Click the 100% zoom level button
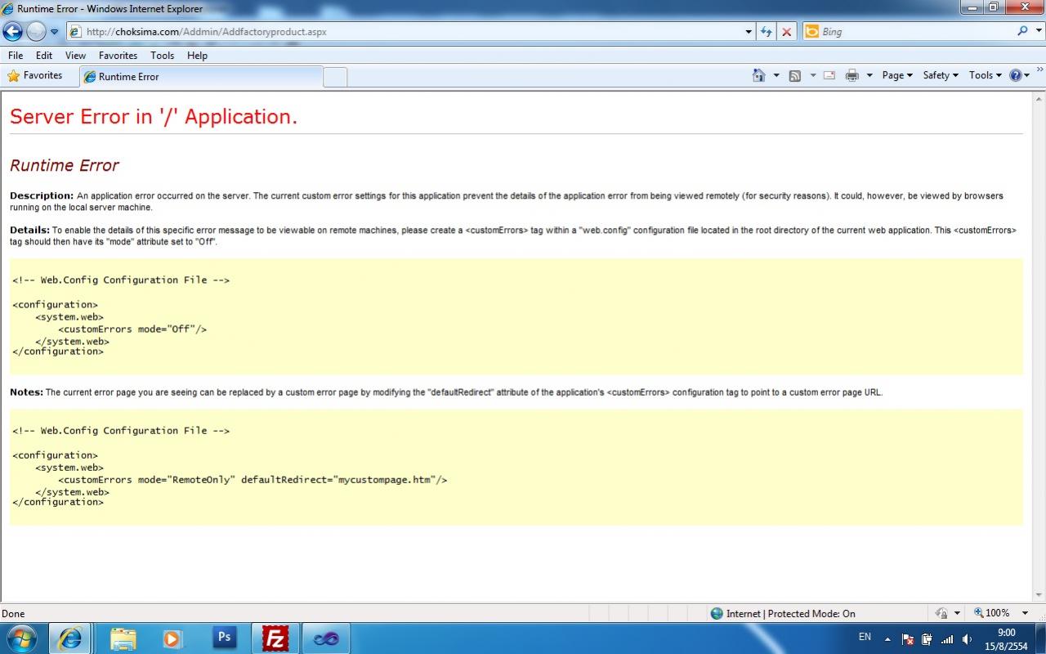The height and width of the screenshot is (654, 1046). tap(991, 613)
